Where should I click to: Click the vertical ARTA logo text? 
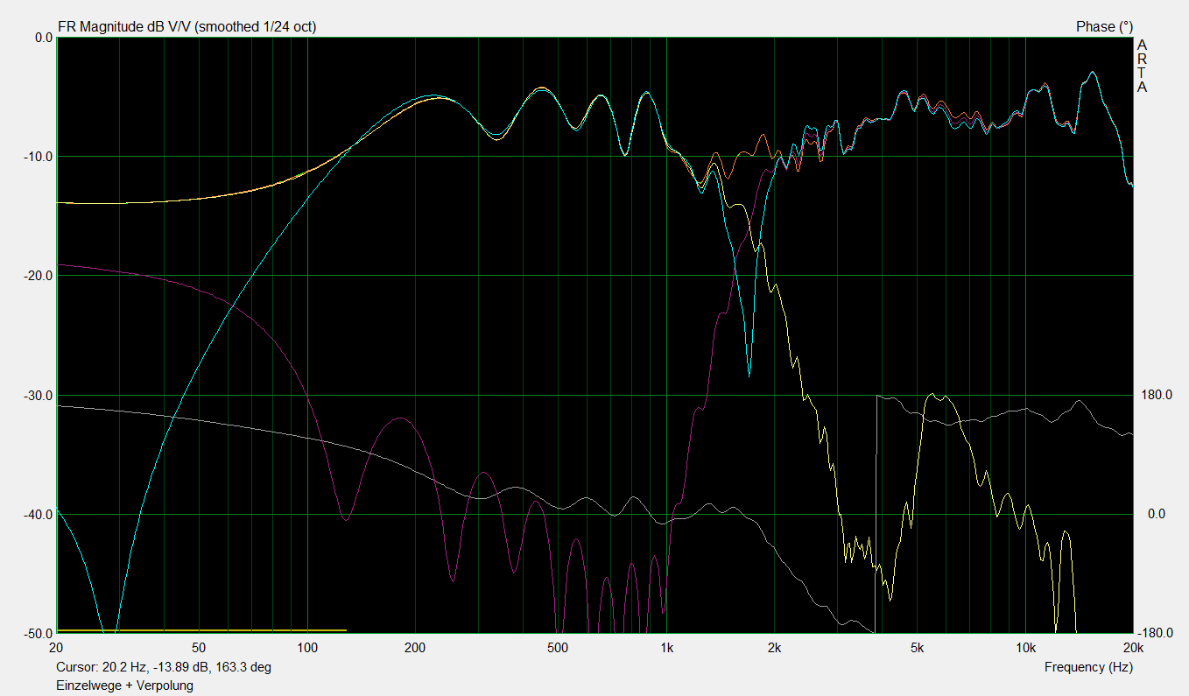(1142, 66)
